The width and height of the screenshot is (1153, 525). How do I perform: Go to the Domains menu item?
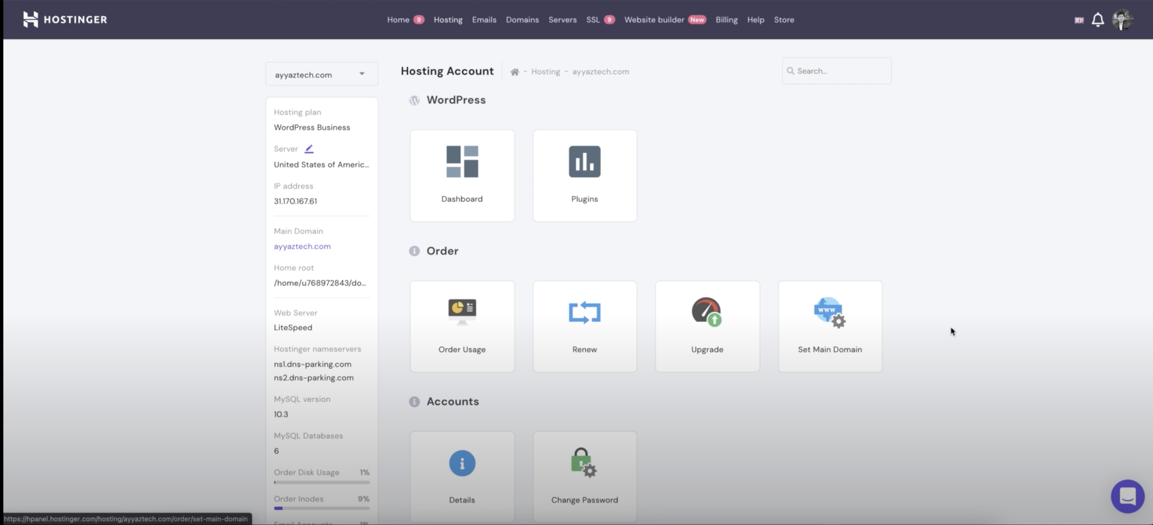[522, 20]
